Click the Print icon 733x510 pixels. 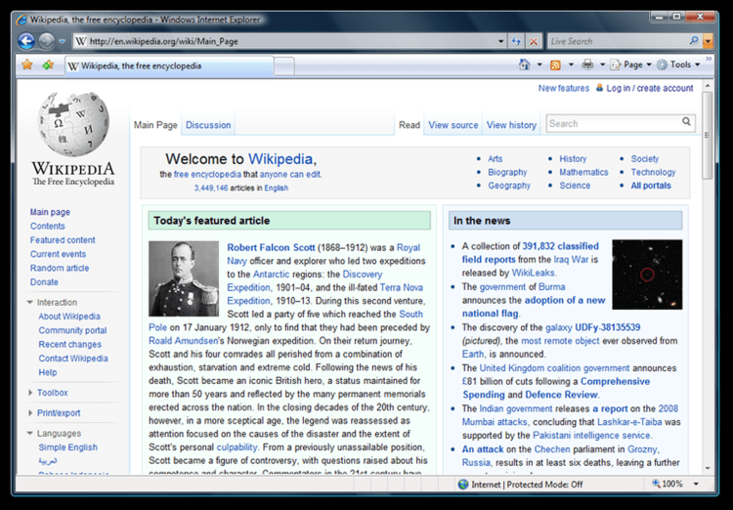(x=587, y=64)
